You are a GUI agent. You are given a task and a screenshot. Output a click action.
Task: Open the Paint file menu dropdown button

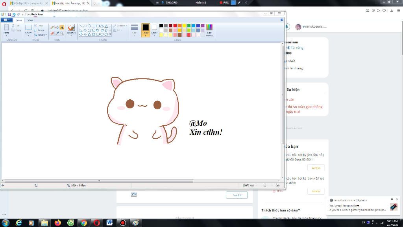pos(6,20)
